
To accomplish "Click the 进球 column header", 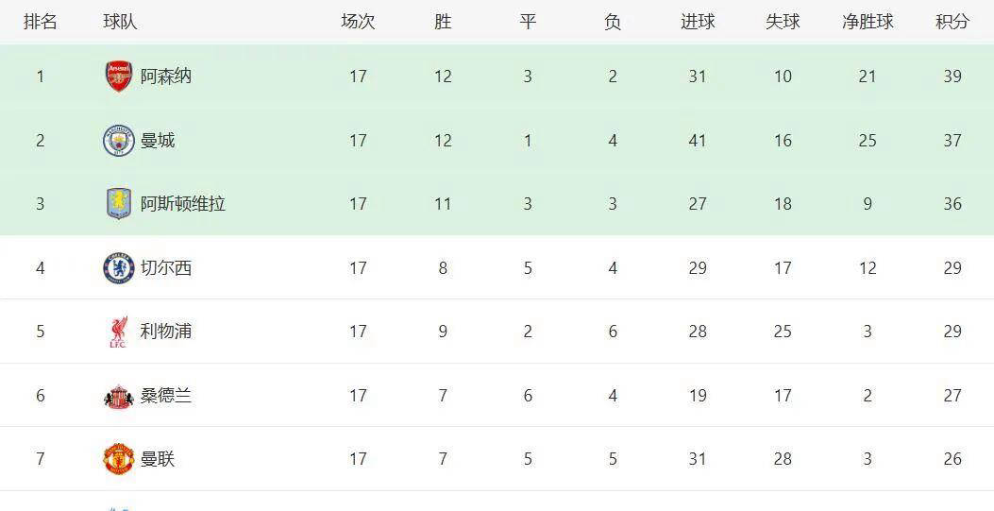I will (698, 22).
